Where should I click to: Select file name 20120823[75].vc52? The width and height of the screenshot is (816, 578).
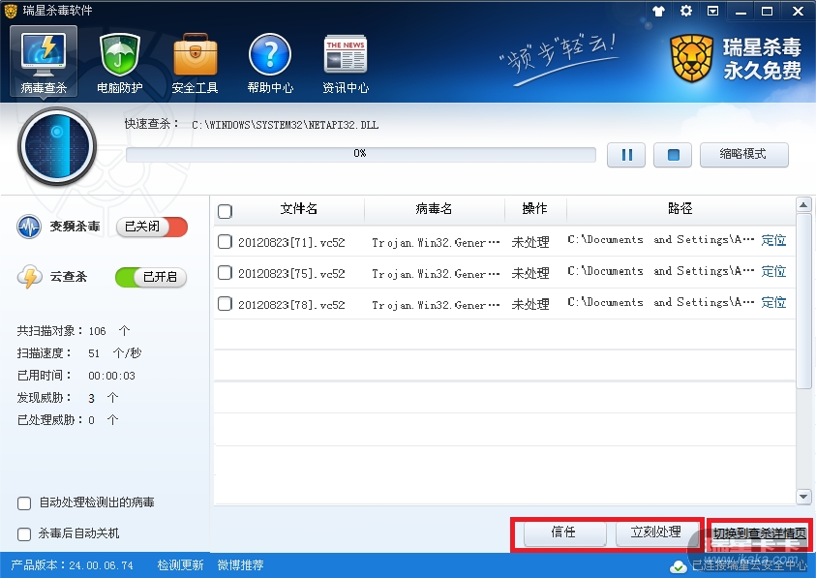(x=291, y=274)
